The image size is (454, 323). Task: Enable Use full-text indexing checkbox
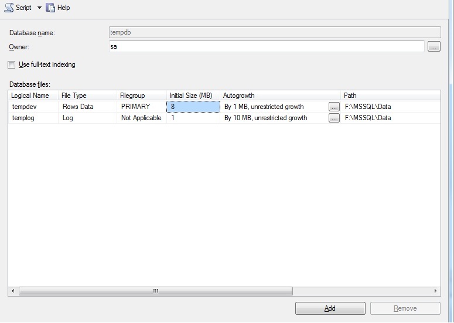[x=12, y=64]
